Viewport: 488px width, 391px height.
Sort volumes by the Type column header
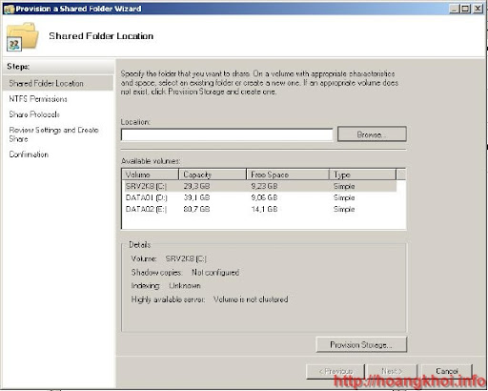pos(363,175)
